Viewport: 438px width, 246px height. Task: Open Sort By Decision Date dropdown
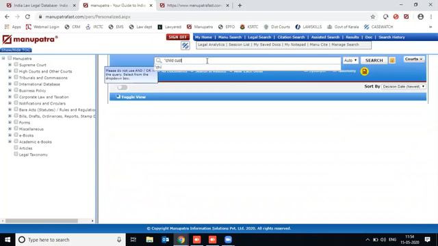[x=404, y=87]
